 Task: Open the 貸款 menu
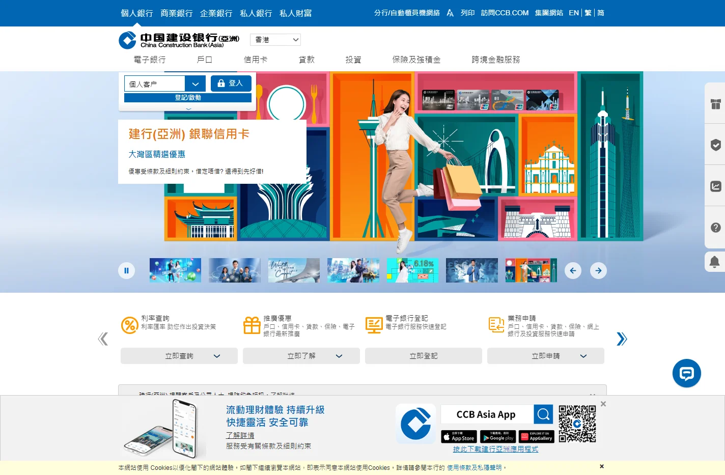pyautogui.click(x=306, y=60)
